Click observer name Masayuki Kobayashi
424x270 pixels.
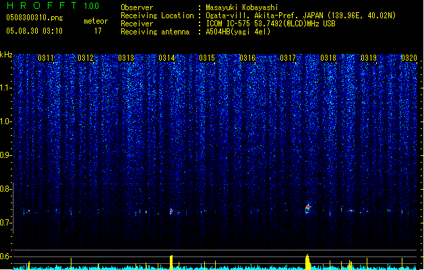point(242,7)
